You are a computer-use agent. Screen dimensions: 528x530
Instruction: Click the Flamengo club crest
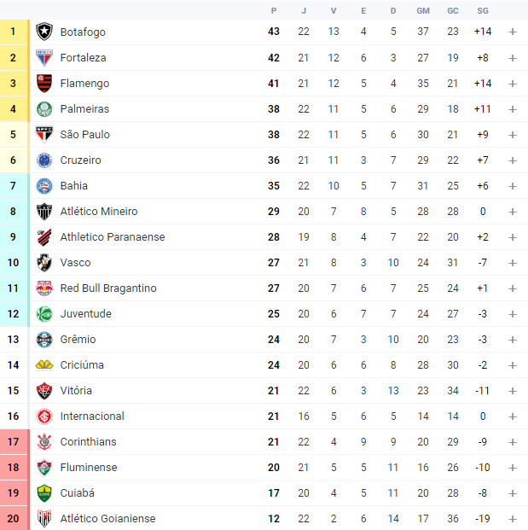(x=44, y=84)
